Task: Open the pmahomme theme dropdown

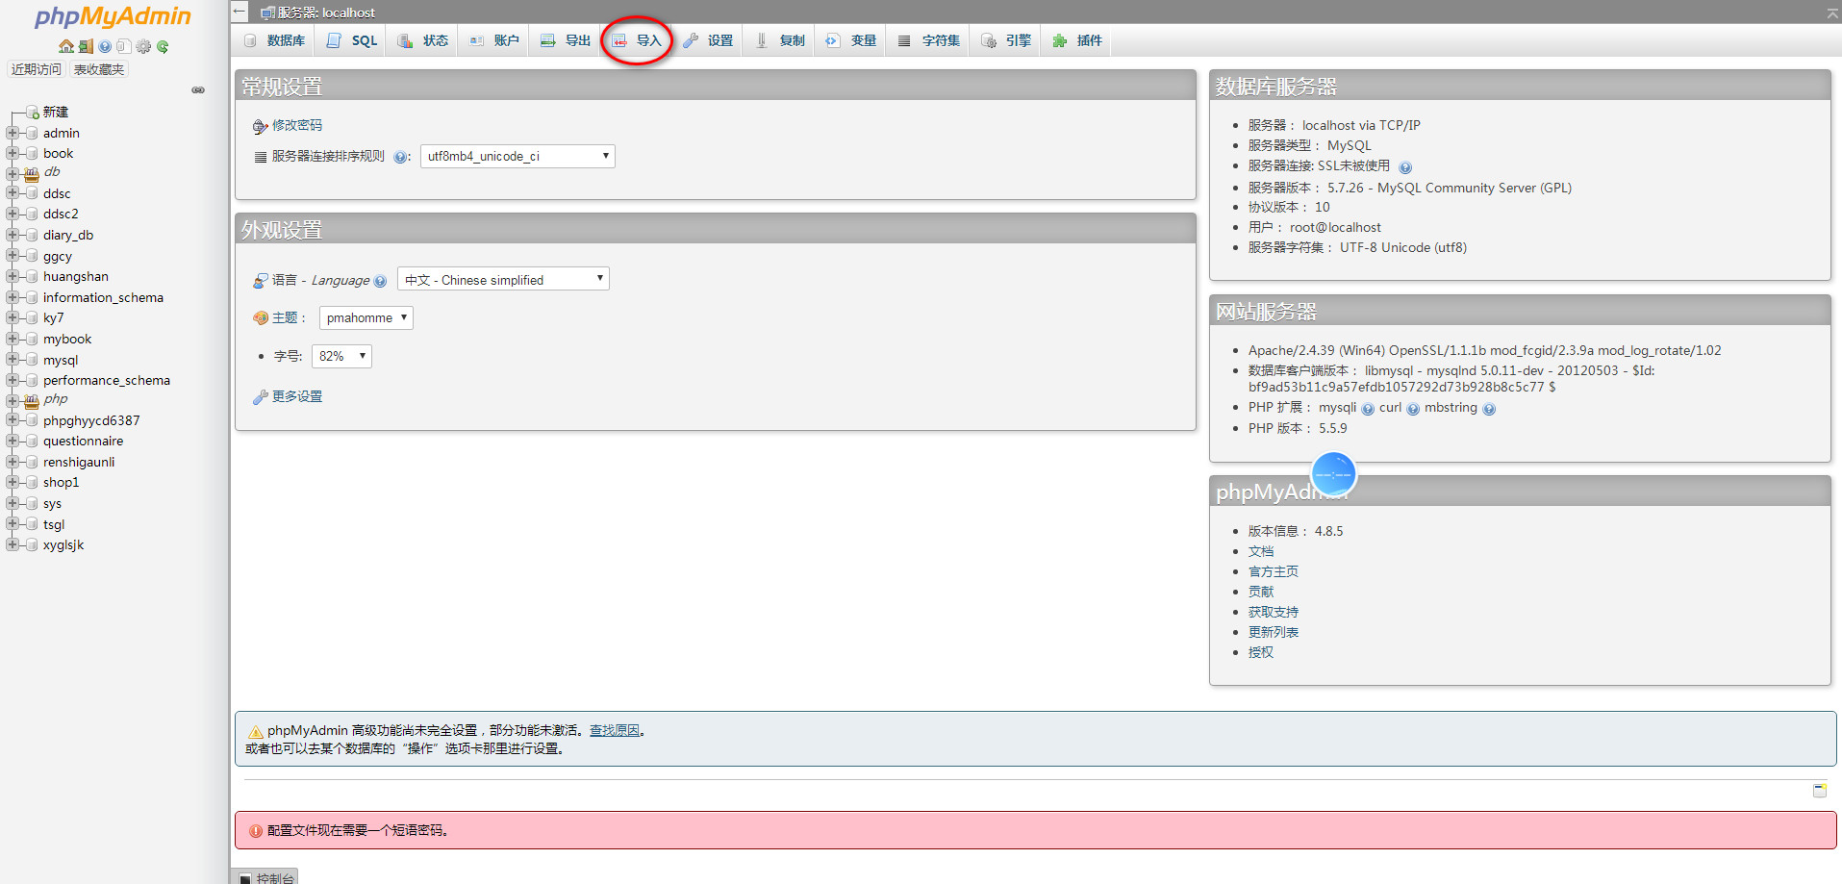Action: (366, 317)
